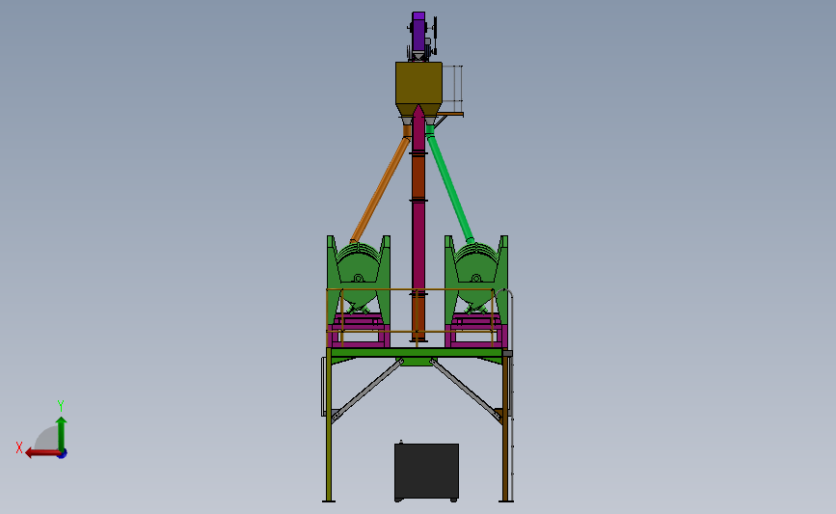This screenshot has width=836, height=514.
Task: Select the left support leg of the platform
Action: 329,425
